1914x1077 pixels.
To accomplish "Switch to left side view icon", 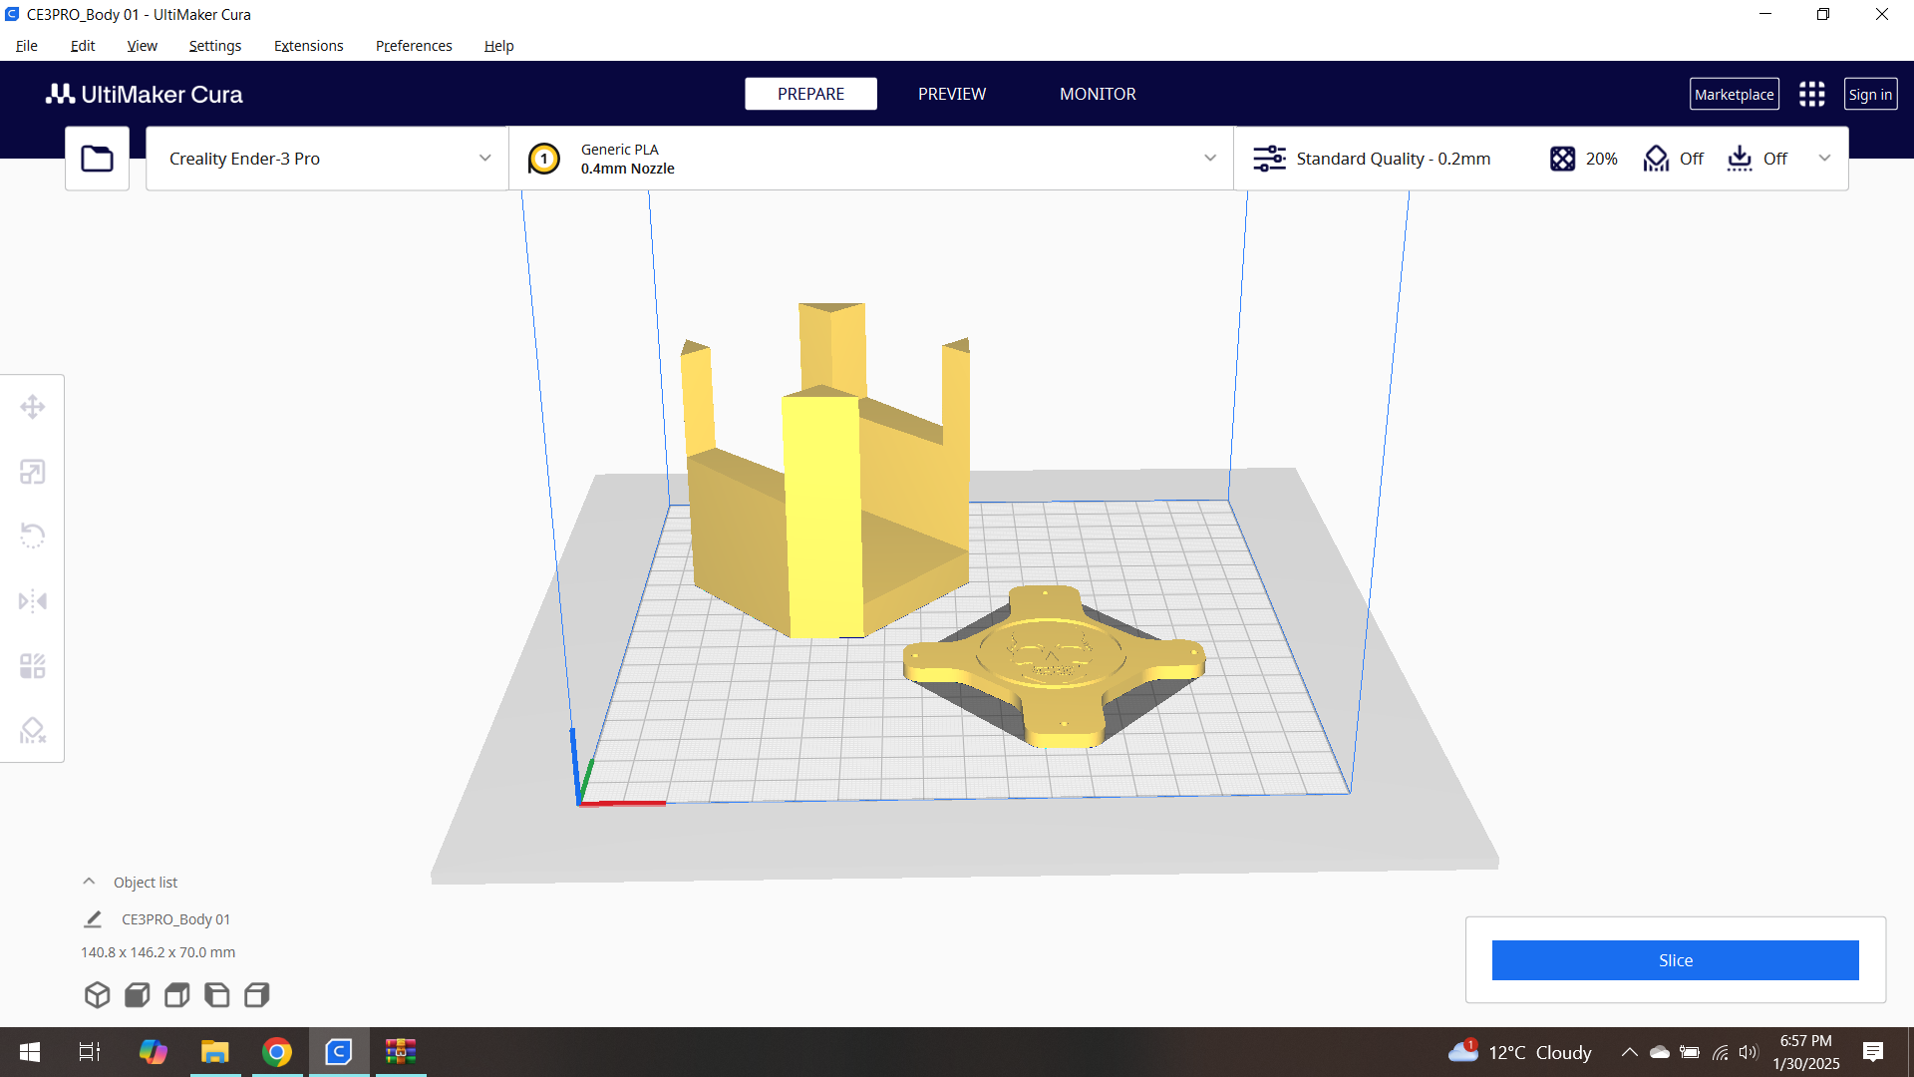I will [x=216, y=994].
